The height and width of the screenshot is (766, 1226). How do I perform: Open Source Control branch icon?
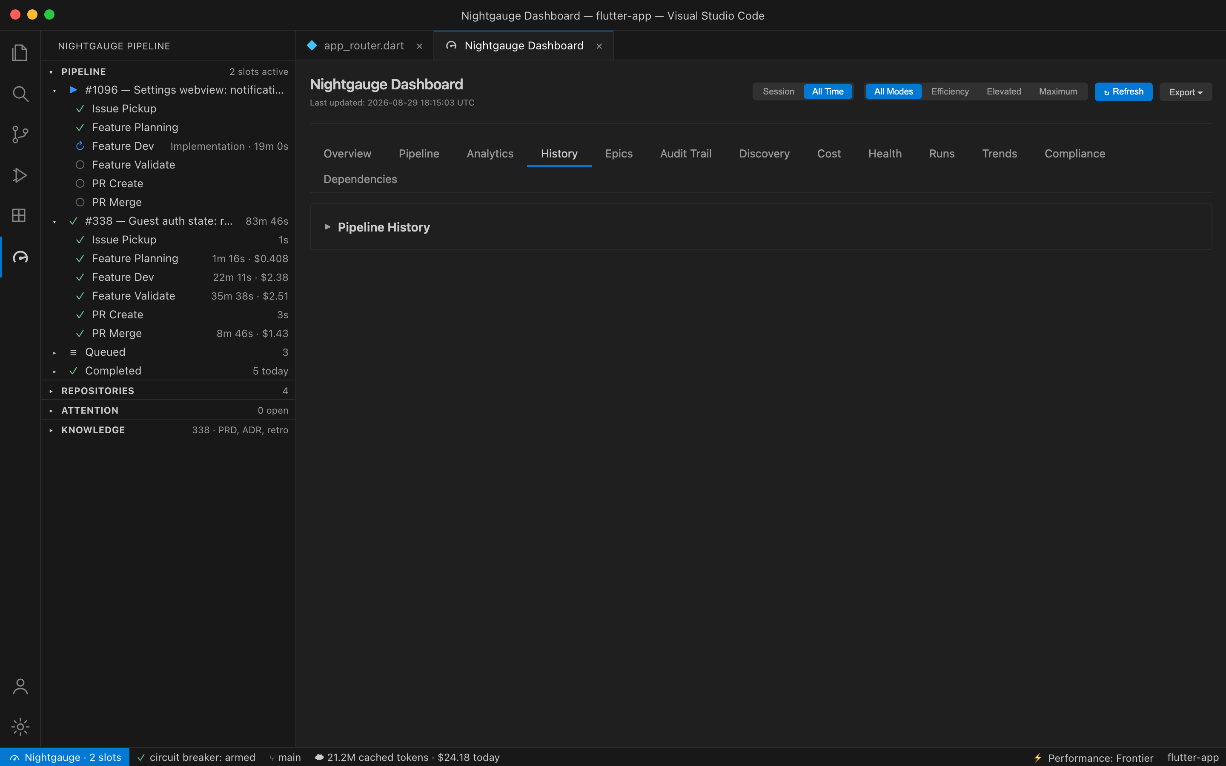tap(20, 134)
